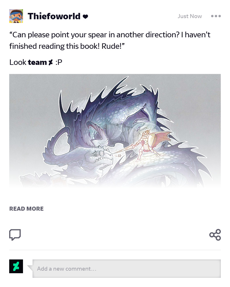Click the DeviantArt logo after team

click(x=50, y=62)
